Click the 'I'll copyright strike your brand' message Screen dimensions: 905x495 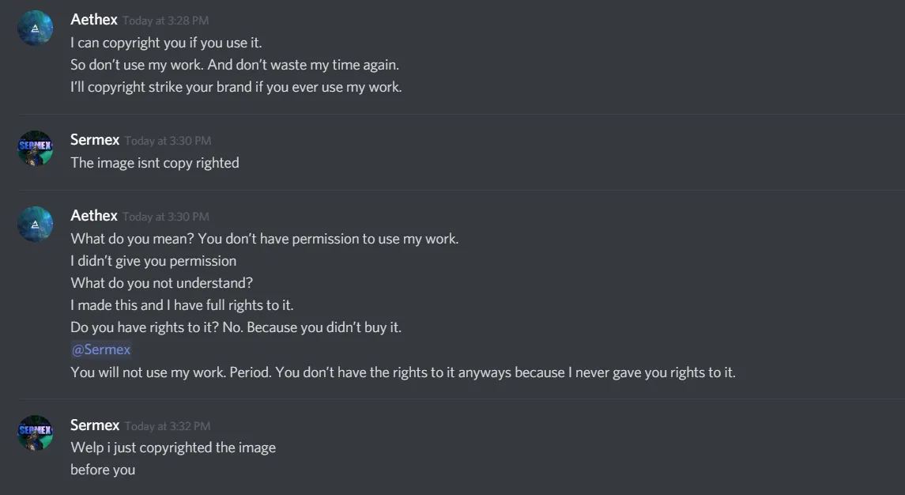click(x=236, y=87)
